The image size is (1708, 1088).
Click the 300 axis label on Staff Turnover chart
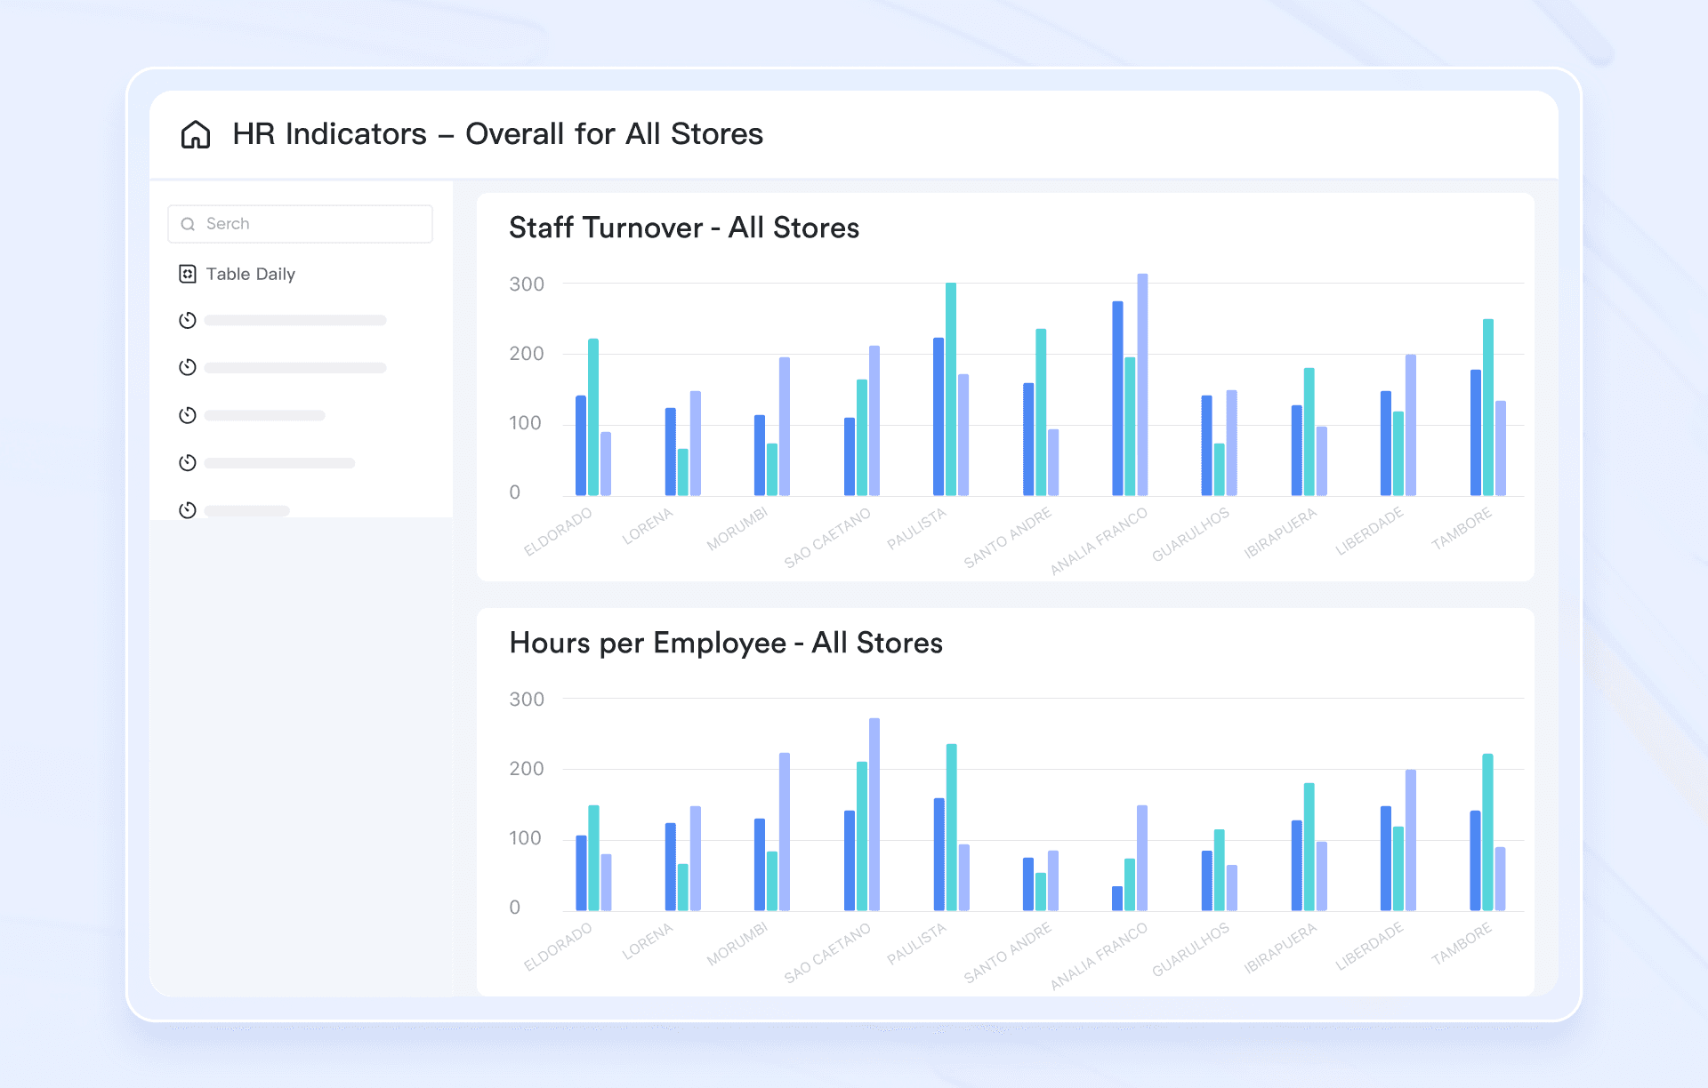point(526,283)
